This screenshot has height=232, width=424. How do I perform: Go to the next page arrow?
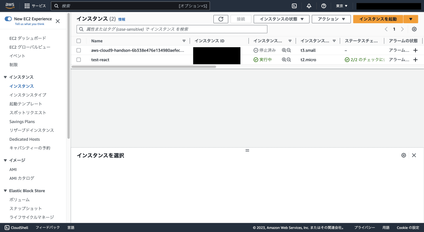point(402,29)
